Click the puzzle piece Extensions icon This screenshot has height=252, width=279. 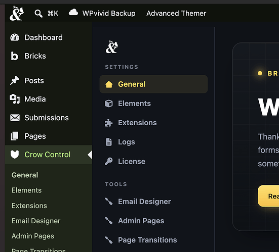[108, 123]
